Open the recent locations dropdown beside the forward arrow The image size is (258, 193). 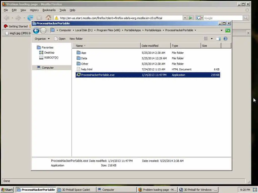click(48, 30)
